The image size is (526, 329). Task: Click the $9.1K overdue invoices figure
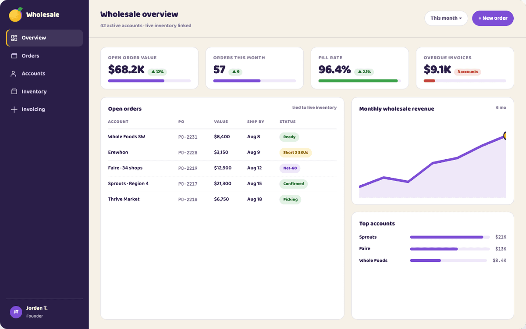(x=437, y=69)
